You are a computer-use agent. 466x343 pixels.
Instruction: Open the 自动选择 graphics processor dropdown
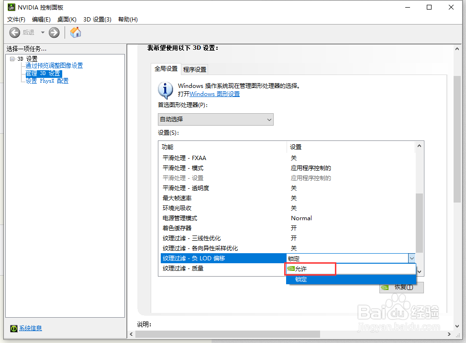click(x=215, y=119)
